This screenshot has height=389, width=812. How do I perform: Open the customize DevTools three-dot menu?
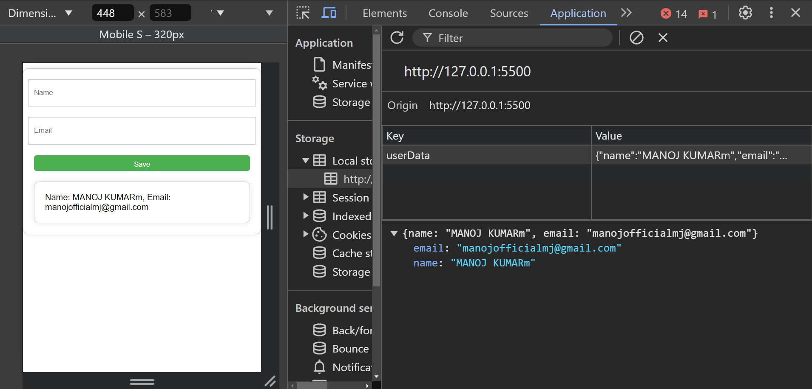click(771, 13)
